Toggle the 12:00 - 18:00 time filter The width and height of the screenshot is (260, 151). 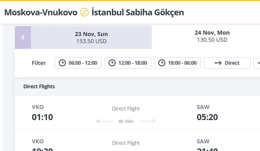[x=128, y=63]
